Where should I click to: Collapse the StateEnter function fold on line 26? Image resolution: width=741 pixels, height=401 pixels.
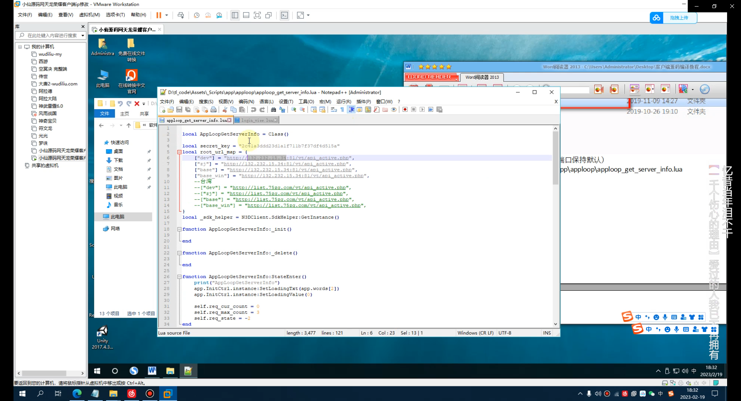[179, 276]
